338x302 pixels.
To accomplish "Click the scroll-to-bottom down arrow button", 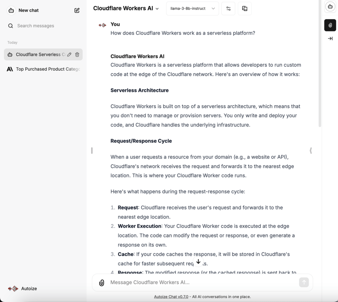I will point(198,261).
